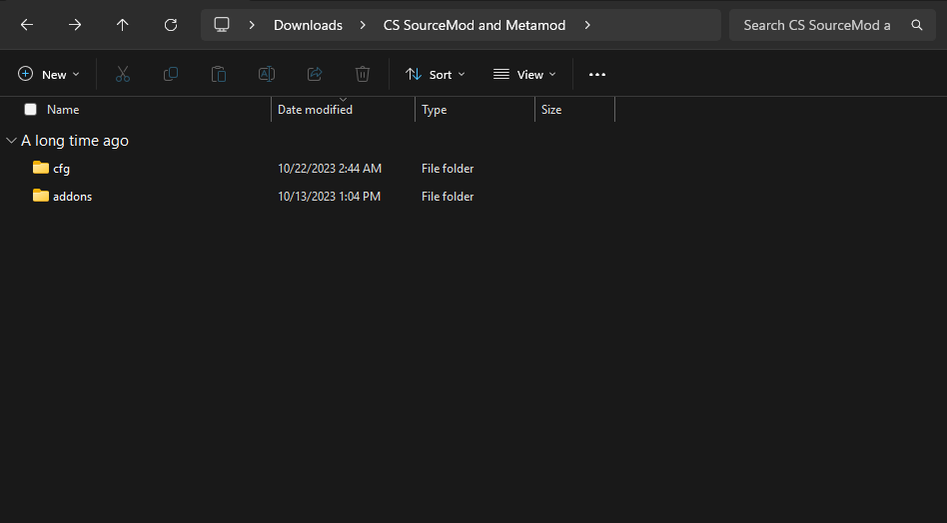Click the search box for this folder

click(x=819, y=25)
